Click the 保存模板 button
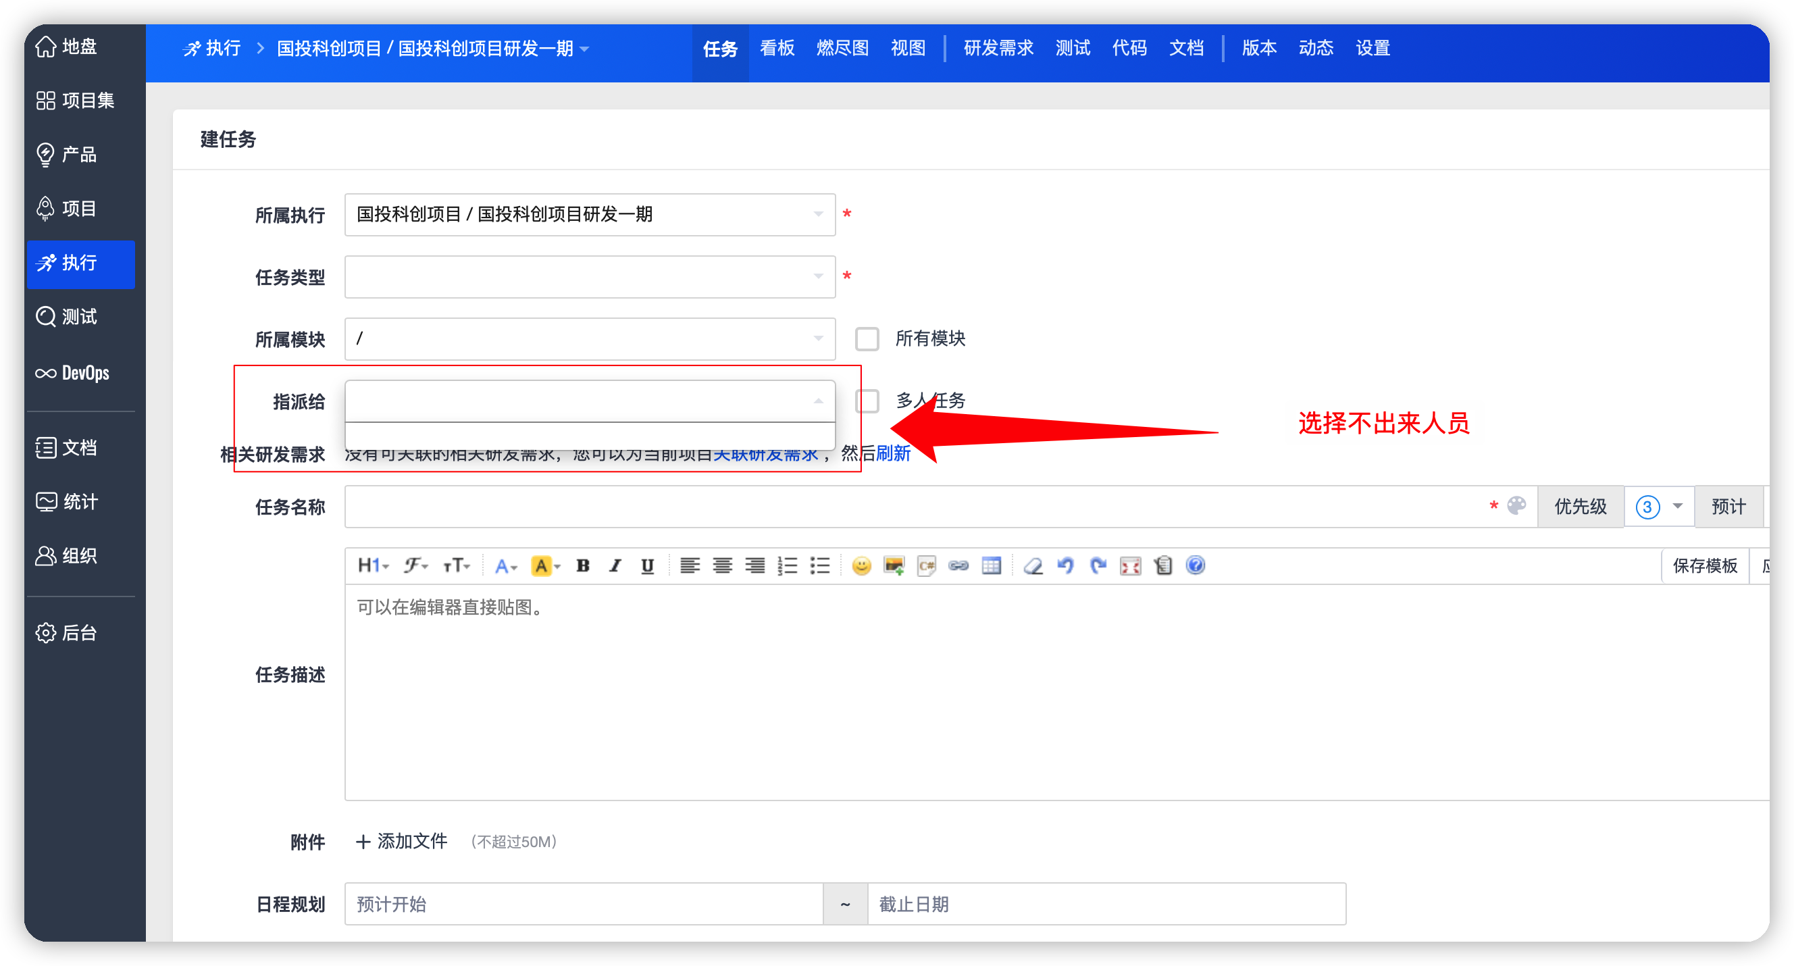 (x=1704, y=565)
